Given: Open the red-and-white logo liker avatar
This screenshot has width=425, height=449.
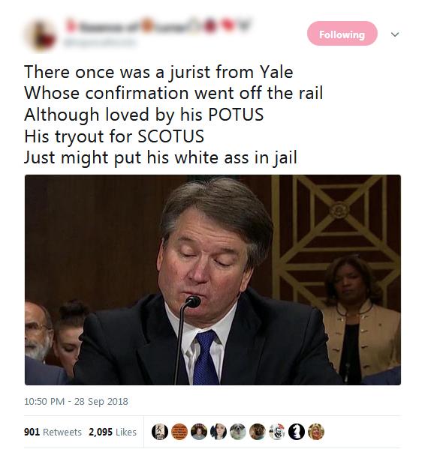Looking at the screenshot, I should pyautogui.click(x=277, y=432).
